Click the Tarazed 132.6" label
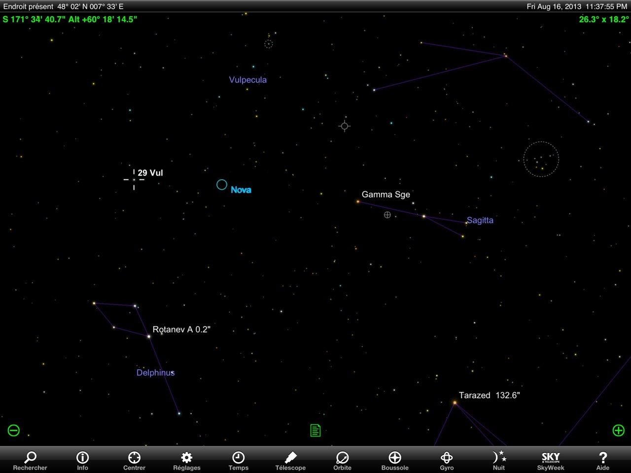The height and width of the screenshot is (473, 631). tap(490, 395)
